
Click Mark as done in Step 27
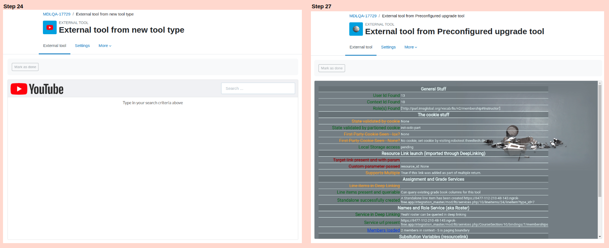click(332, 68)
